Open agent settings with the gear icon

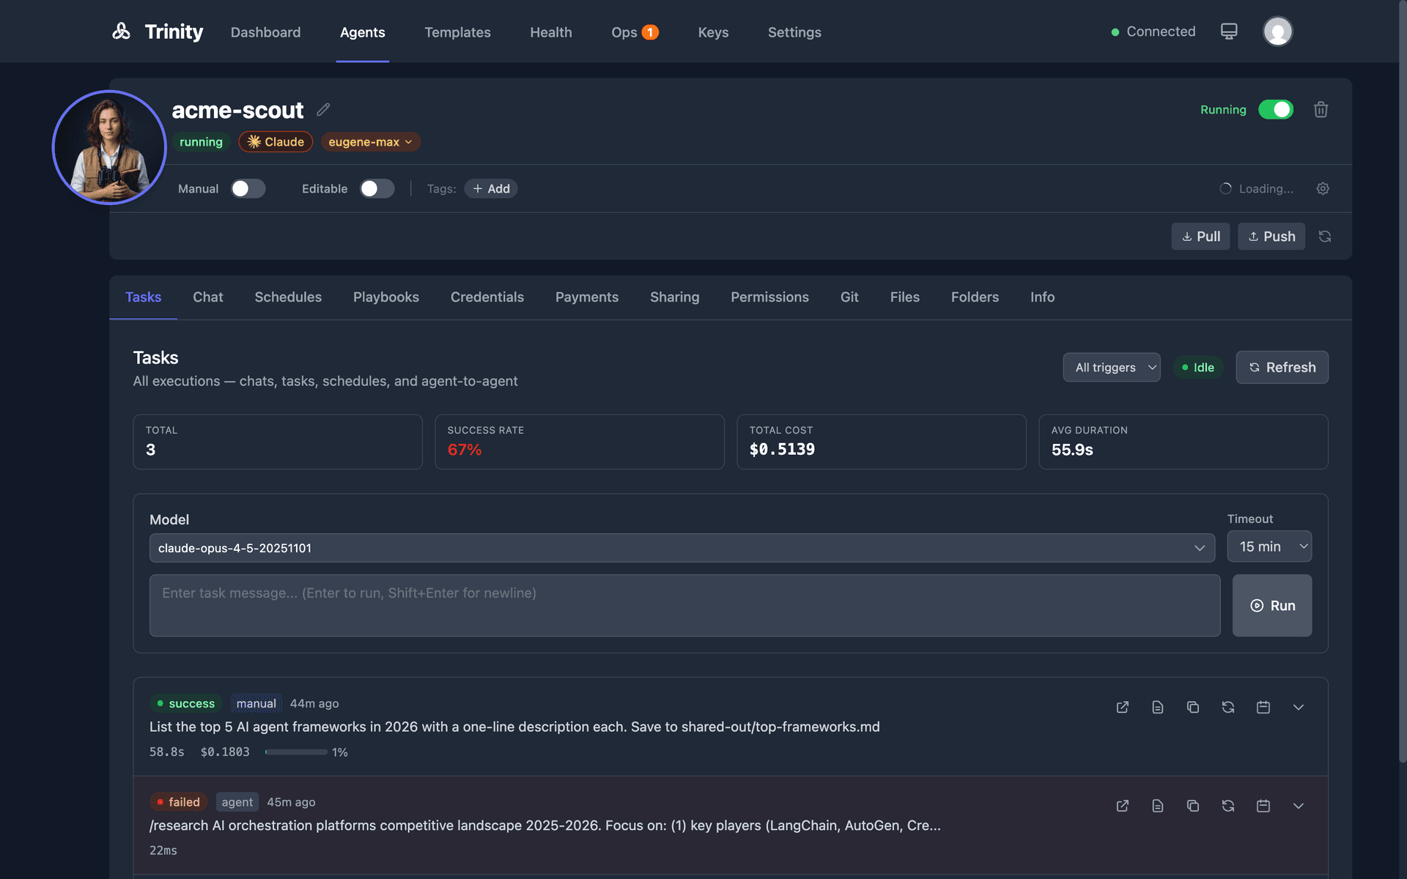pyautogui.click(x=1322, y=188)
